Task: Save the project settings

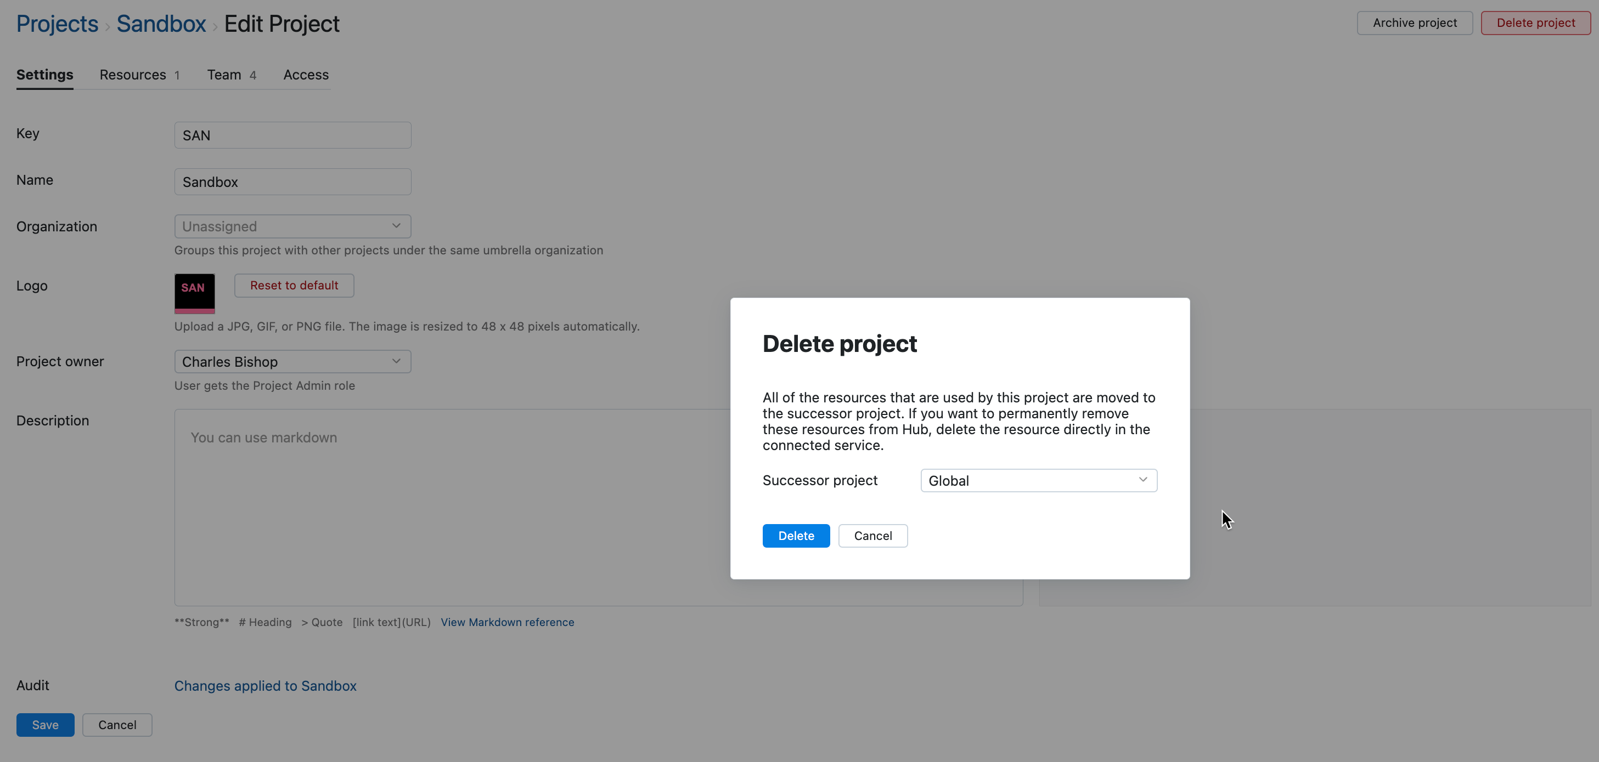Action: [x=44, y=725]
